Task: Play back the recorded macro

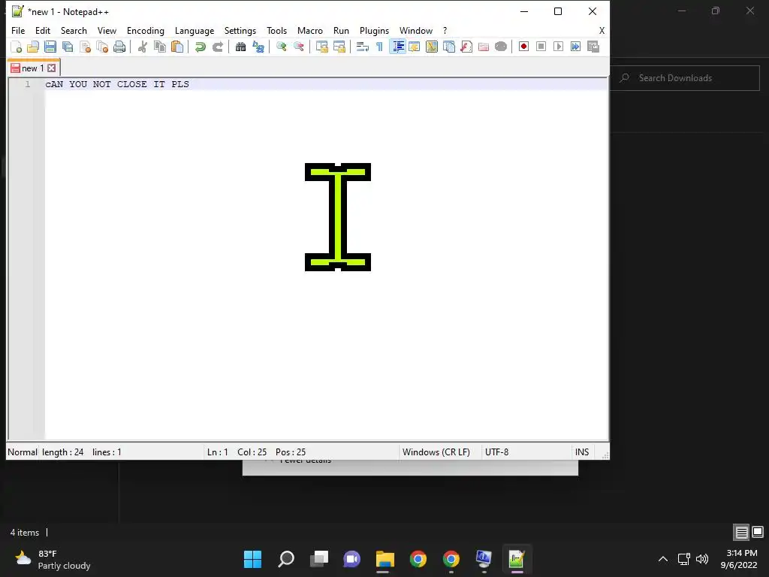Action: pyautogui.click(x=558, y=47)
